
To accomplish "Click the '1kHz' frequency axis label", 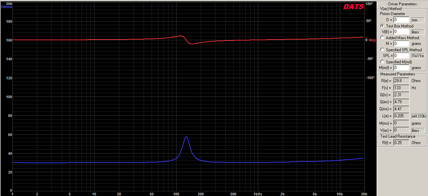I will [x=258, y=194].
